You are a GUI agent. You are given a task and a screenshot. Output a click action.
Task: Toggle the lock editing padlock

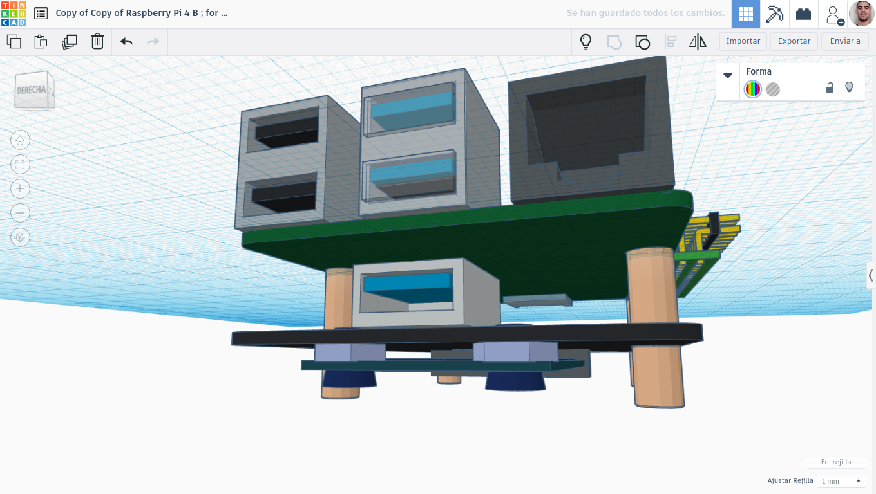[830, 87]
